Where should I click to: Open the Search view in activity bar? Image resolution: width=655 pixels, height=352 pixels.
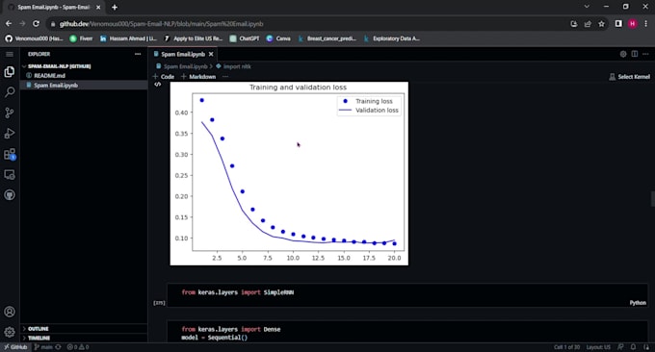(x=10, y=92)
